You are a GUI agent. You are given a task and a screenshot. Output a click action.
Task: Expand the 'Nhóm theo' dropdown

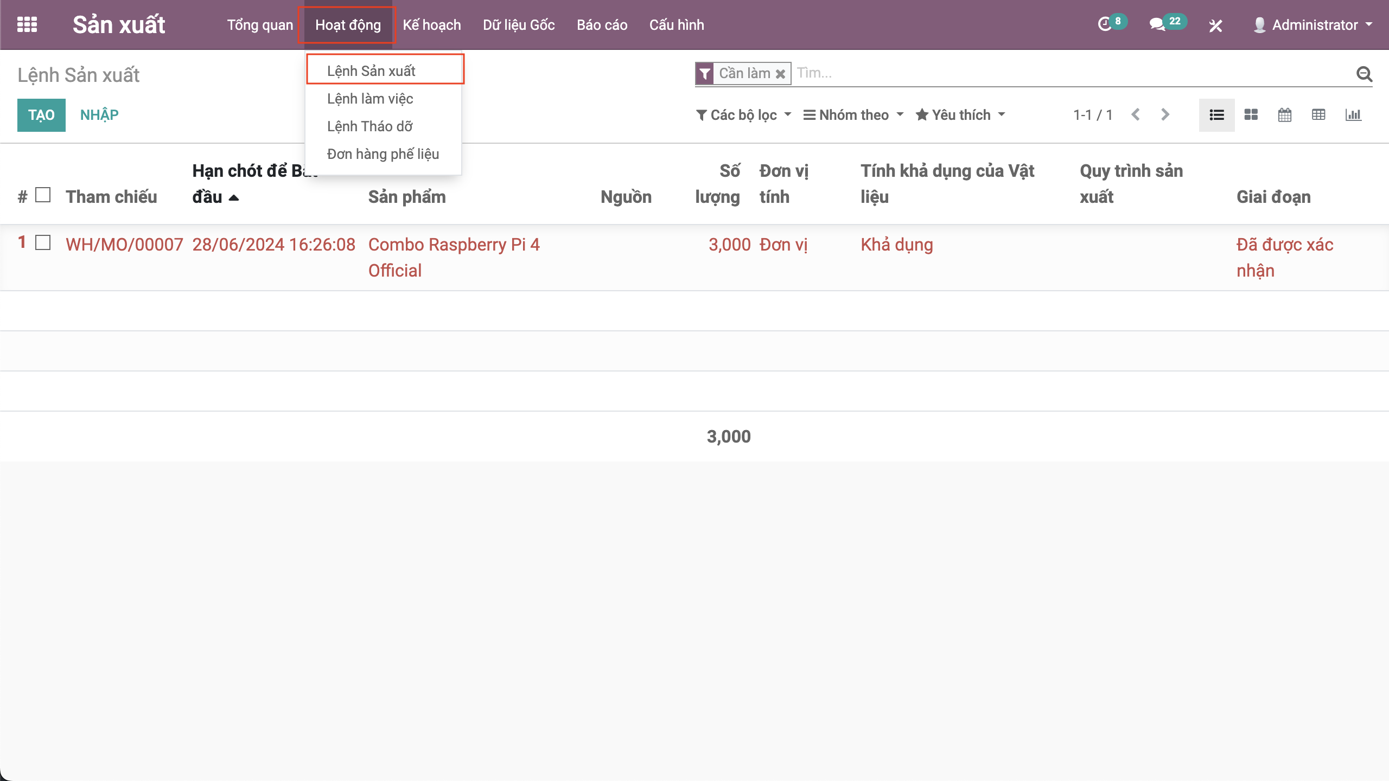point(853,115)
